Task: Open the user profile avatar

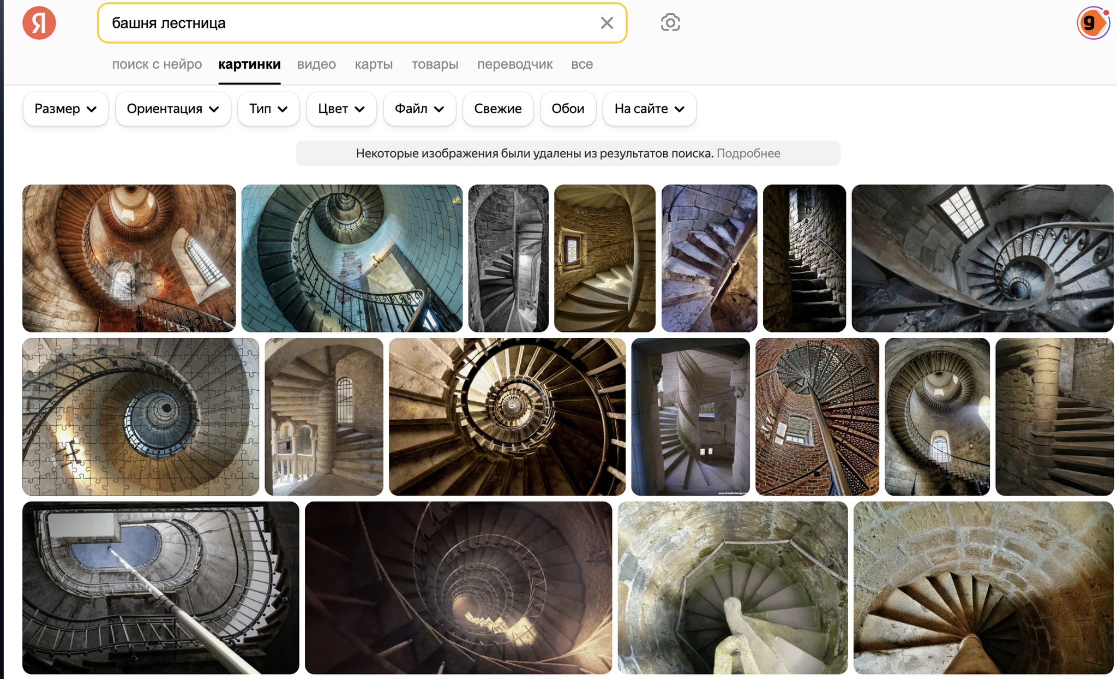Action: point(1092,23)
